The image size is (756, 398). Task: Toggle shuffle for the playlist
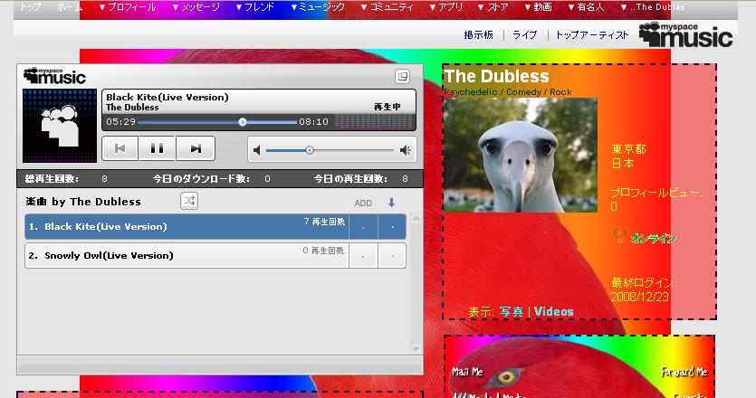189,201
